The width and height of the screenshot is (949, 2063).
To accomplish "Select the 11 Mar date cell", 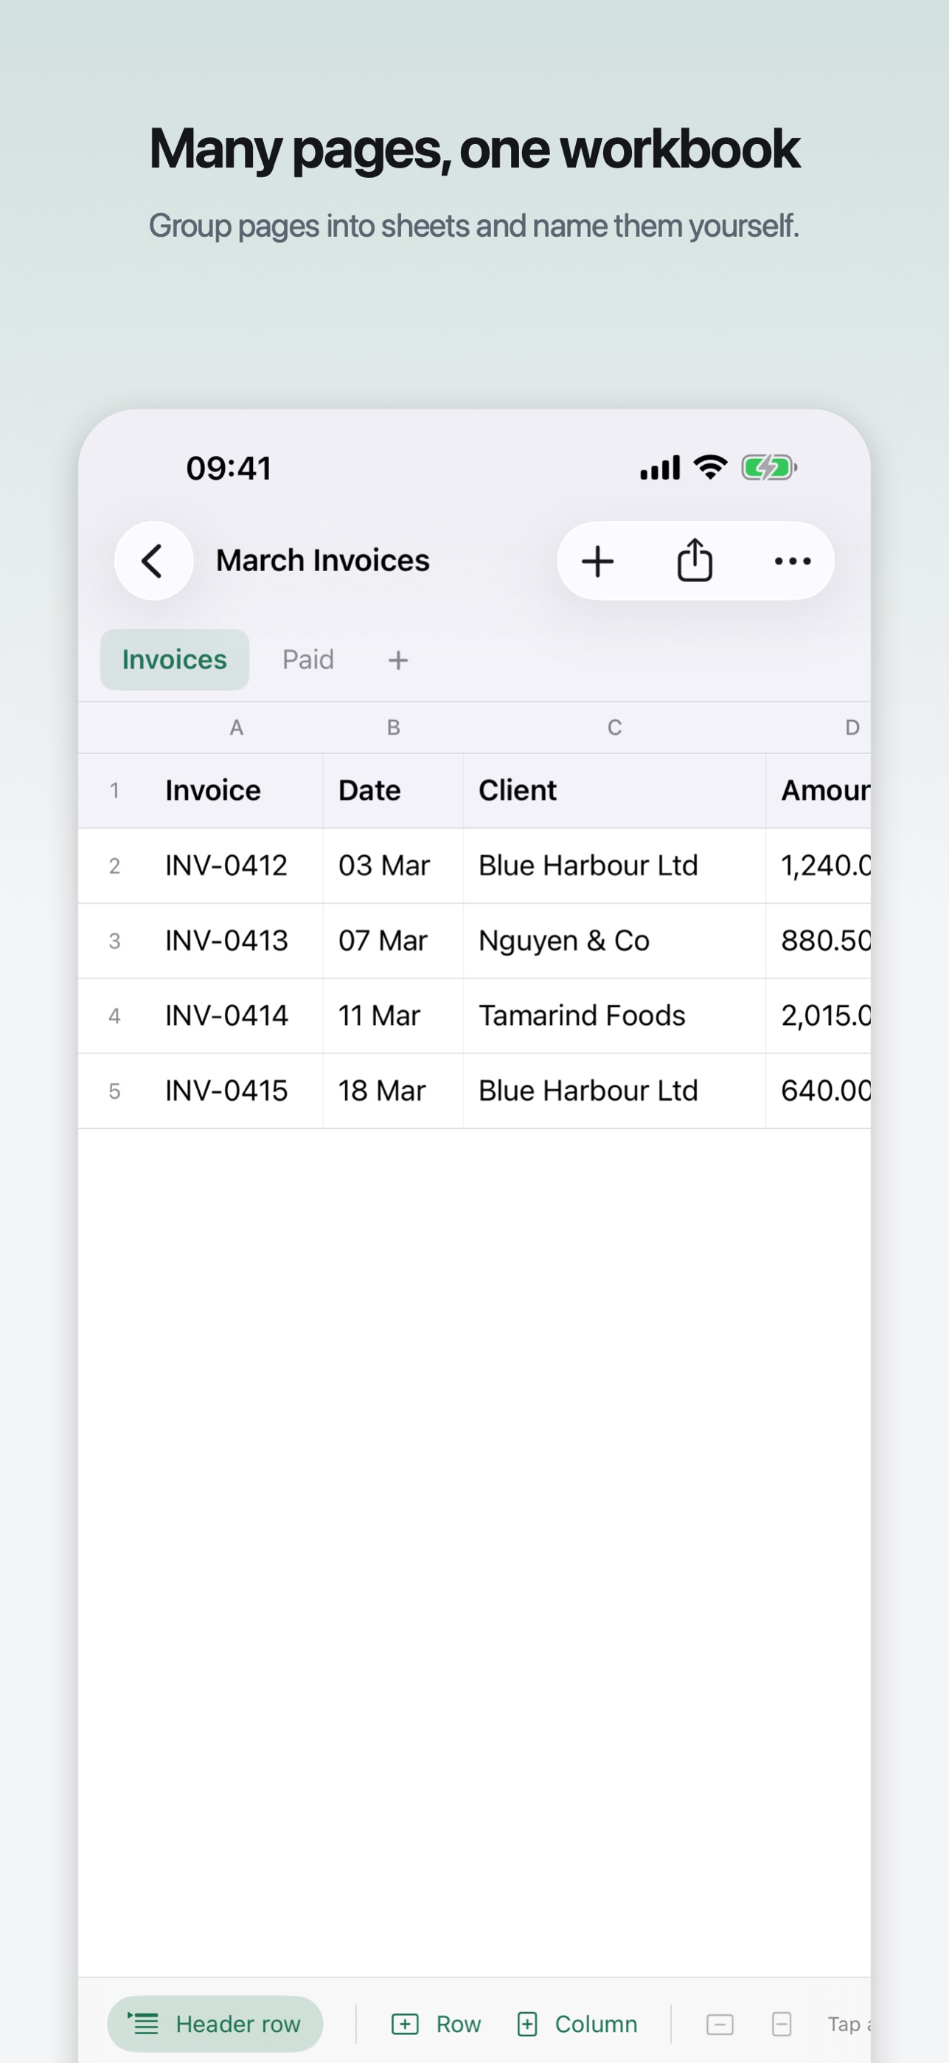I will click(x=393, y=1015).
